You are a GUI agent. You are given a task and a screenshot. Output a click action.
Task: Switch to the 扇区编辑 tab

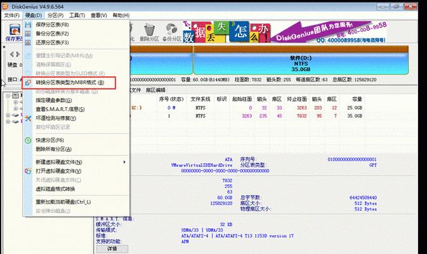coord(155,90)
